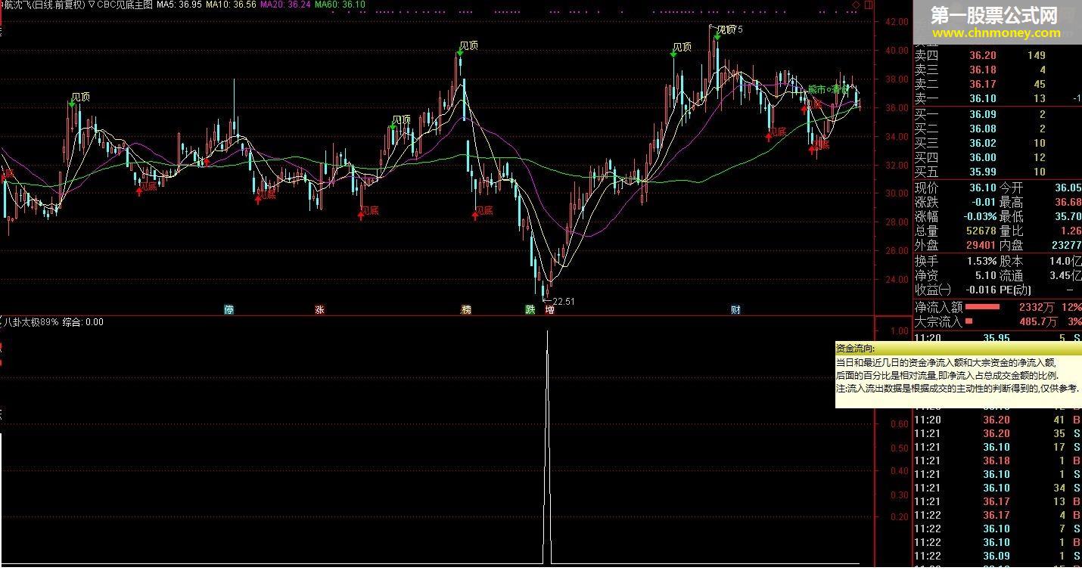
Task: Click the 榜 info marker under the chart
Action: [x=466, y=310]
